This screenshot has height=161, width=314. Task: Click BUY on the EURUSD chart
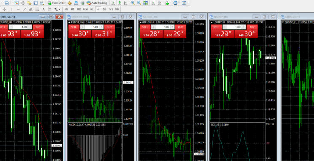tap(38, 27)
